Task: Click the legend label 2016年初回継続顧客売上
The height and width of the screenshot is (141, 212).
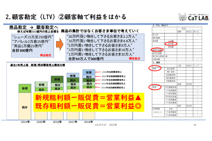Action: pos(113,80)
